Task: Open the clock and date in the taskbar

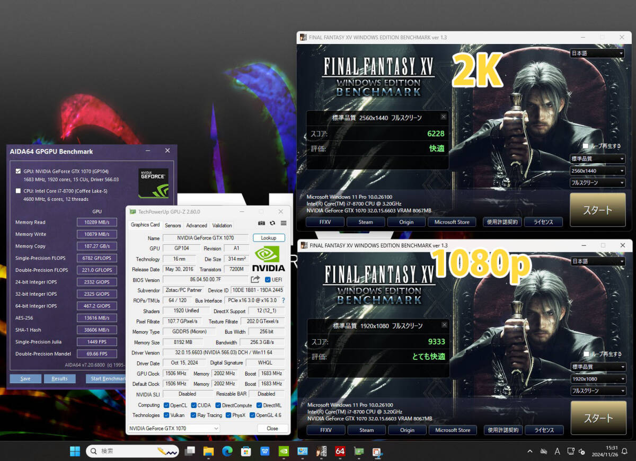Action: 604,451
